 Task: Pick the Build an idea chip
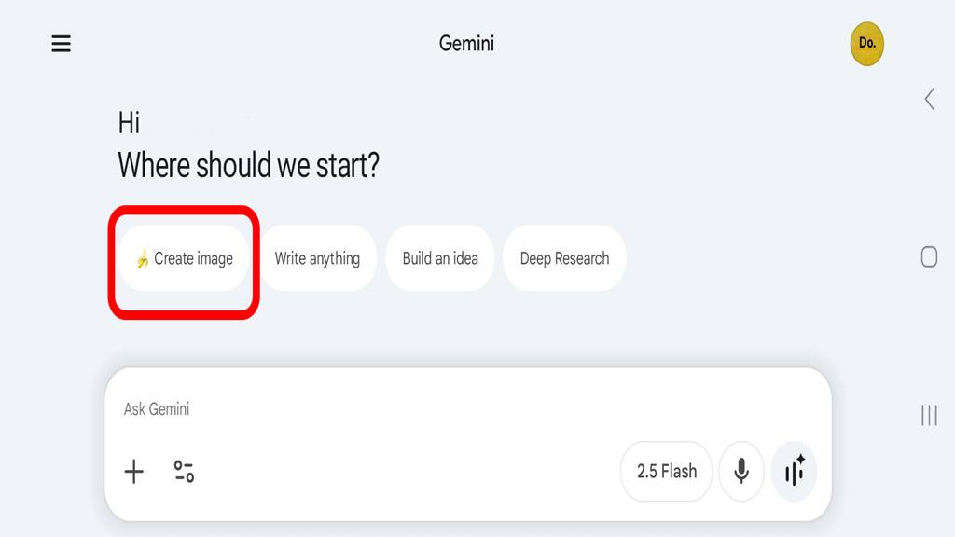coord(440,258)
